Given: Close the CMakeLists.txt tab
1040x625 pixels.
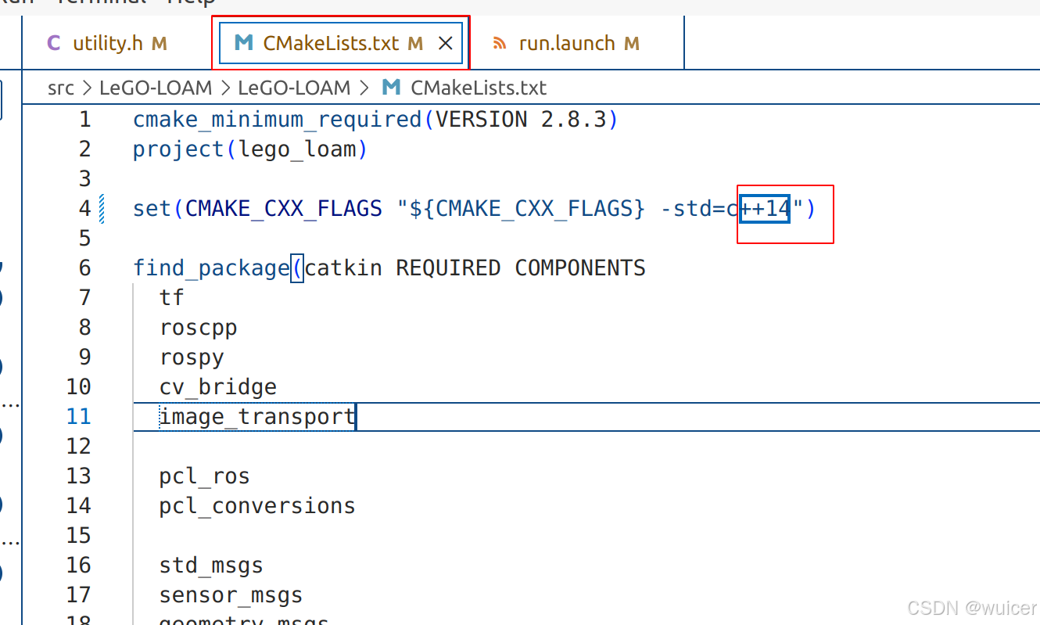Looking at the screenshot, I should coord(445,44).
